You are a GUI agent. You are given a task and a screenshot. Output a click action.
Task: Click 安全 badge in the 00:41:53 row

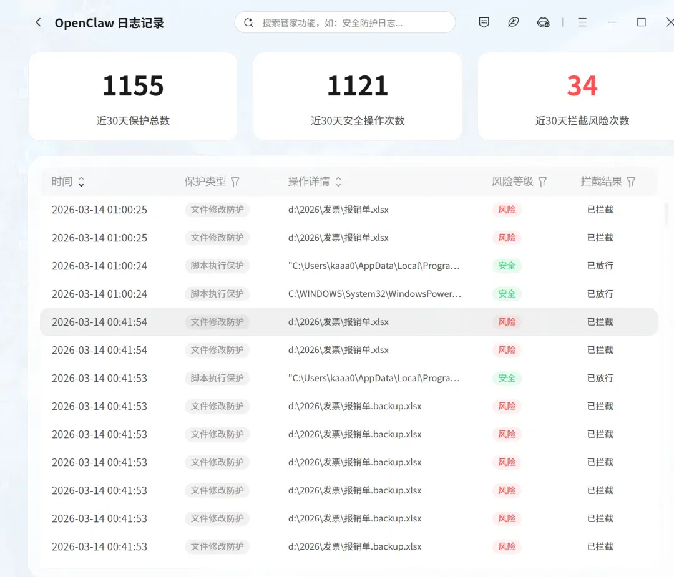(x=507, y=378)
